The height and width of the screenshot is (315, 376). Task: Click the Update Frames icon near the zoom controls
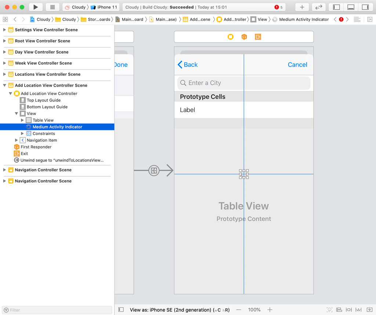pos(329,310)
